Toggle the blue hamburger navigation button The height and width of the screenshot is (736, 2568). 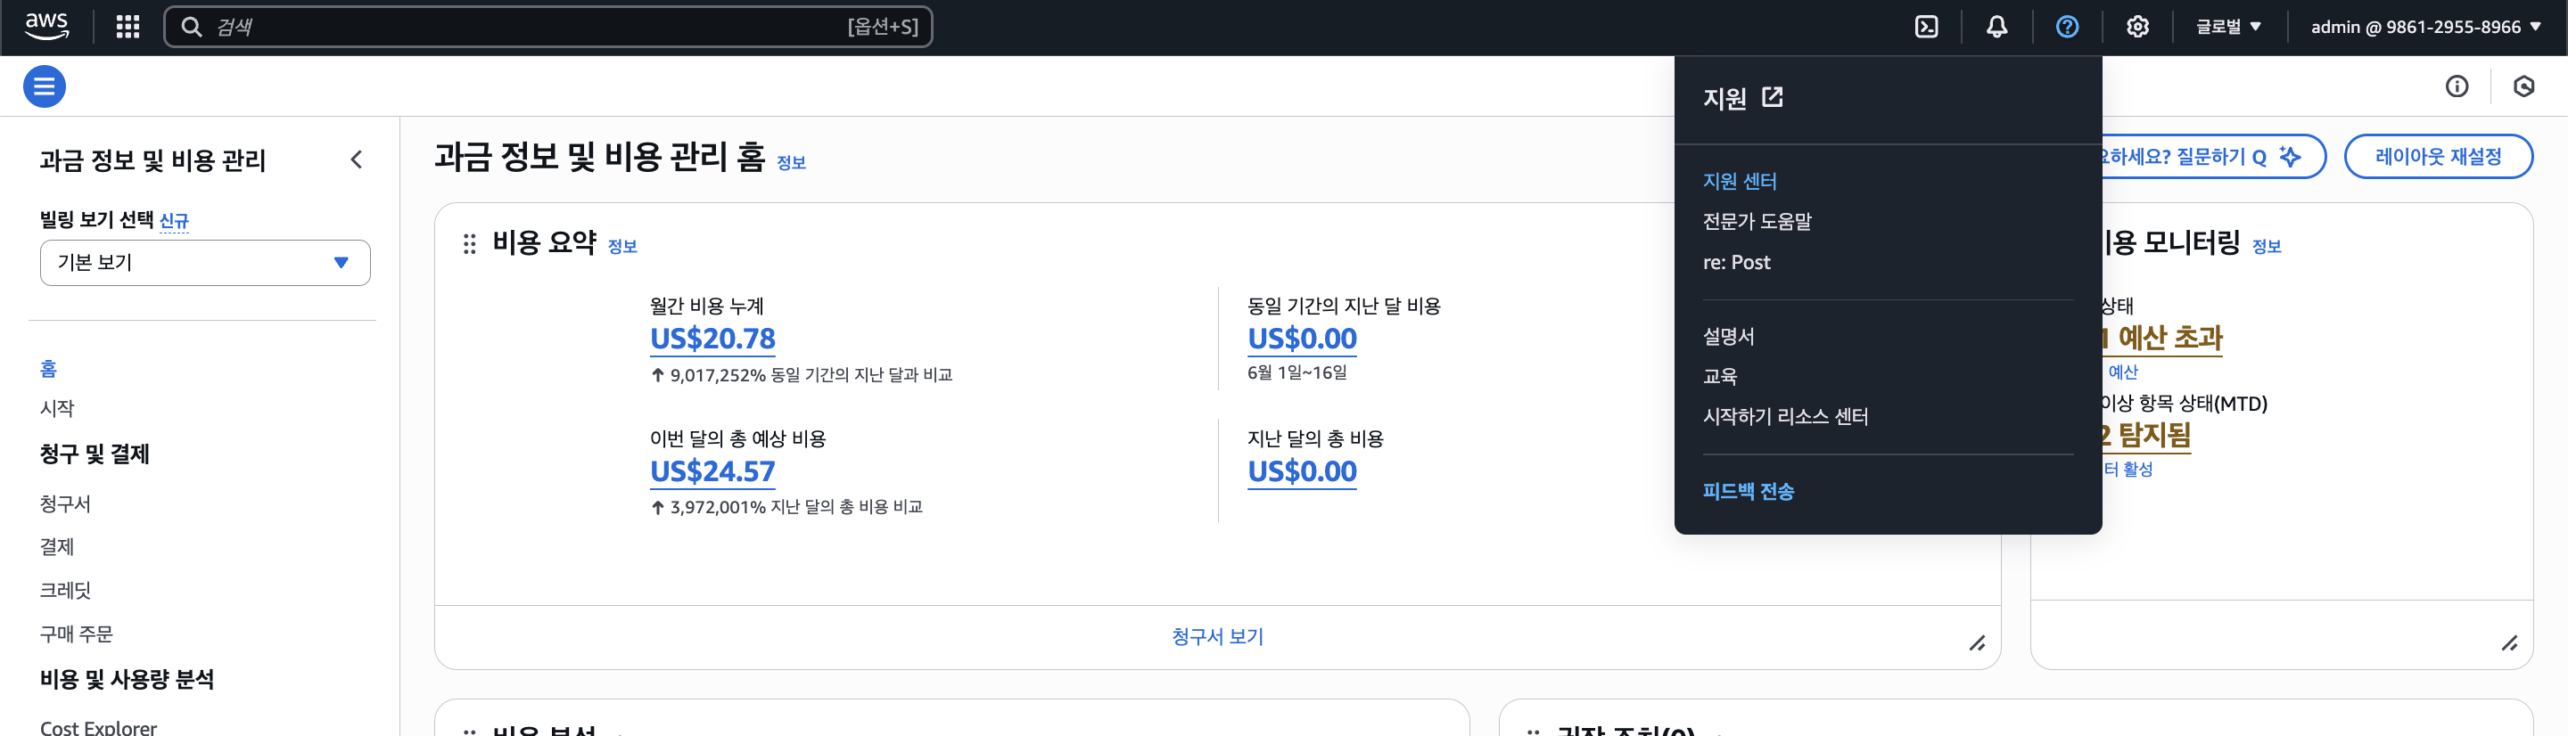click(45, 86)
